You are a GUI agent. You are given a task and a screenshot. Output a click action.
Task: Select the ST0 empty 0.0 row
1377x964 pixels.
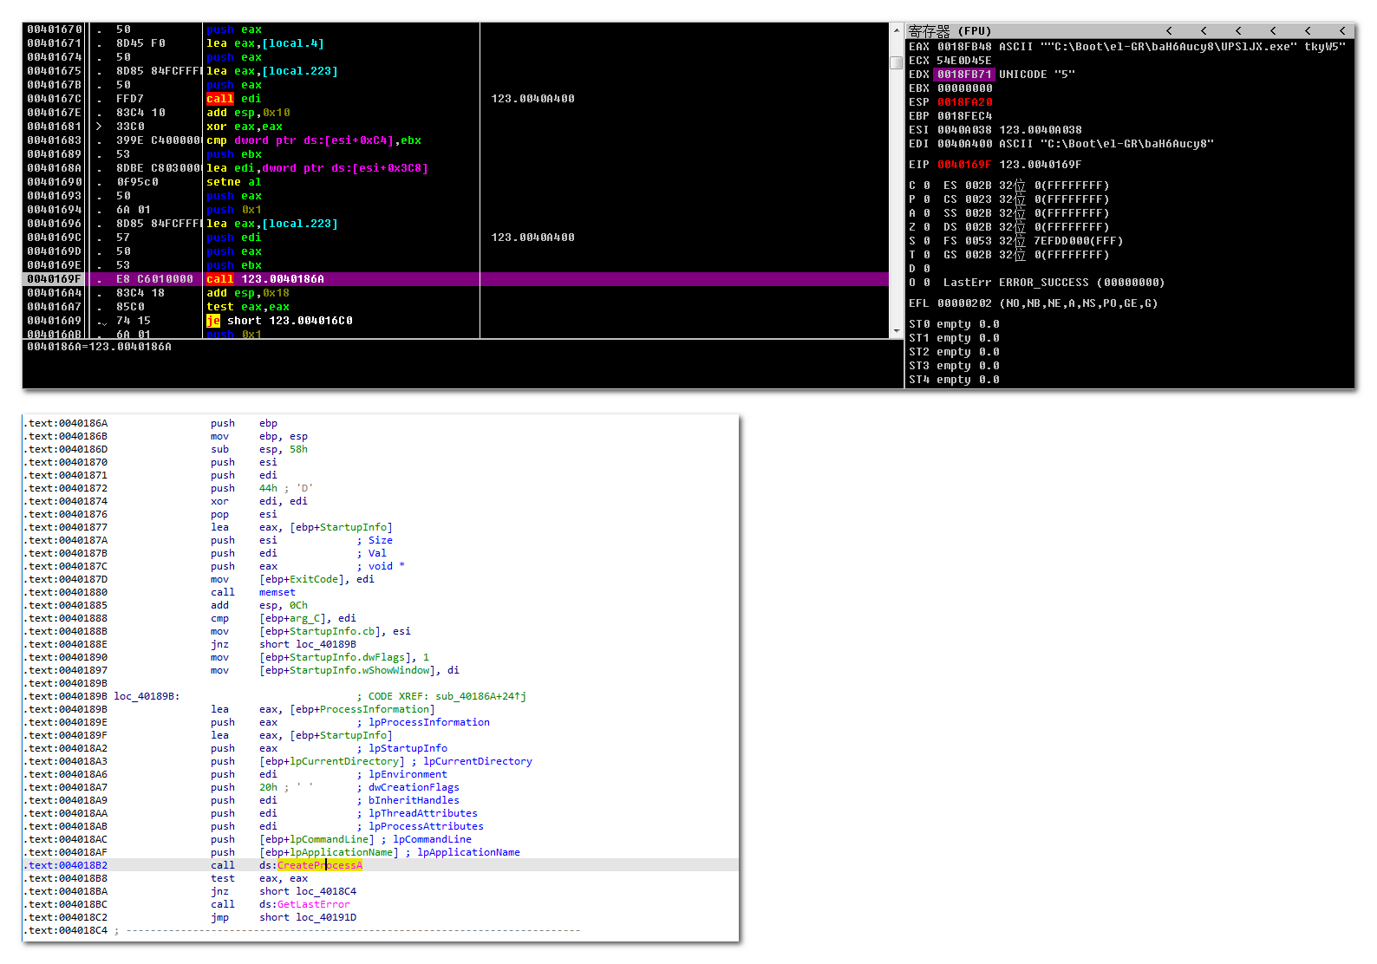pyautogui.click(x=954, y=324)
